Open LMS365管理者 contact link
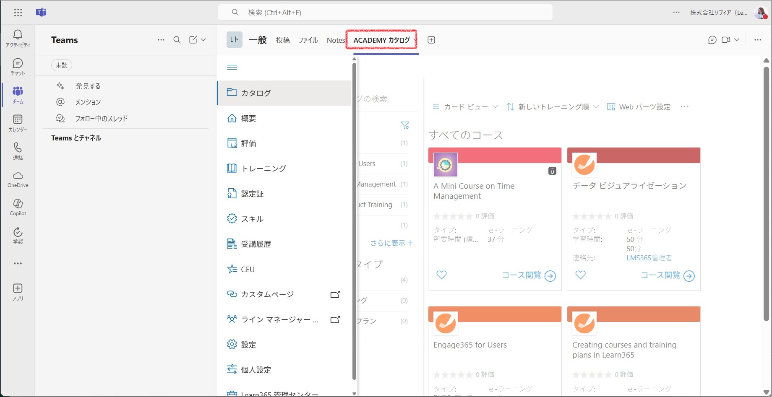Image resolution: width=772 pixels, height=397 pixels. point(649,258)
